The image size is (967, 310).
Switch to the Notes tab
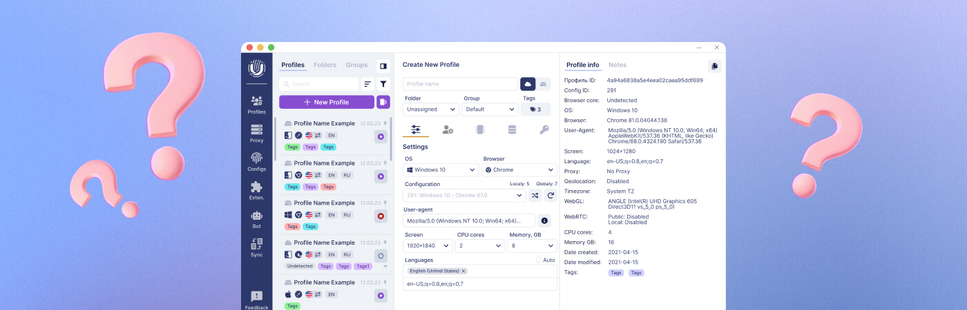(617, 65)
